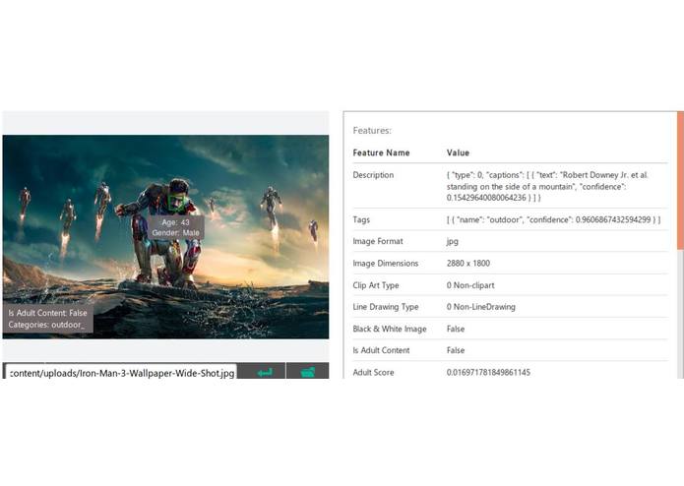This screenshot has height=486, width=684.
Task: Click the image URL input field
Action: click(121, 372)
